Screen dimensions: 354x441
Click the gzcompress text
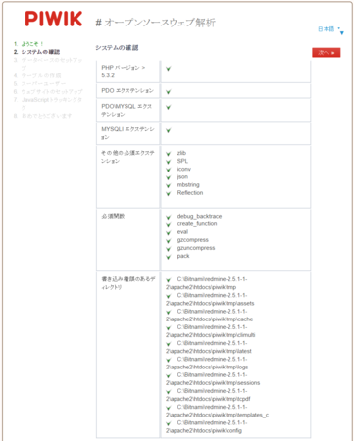tap(193, 240)
